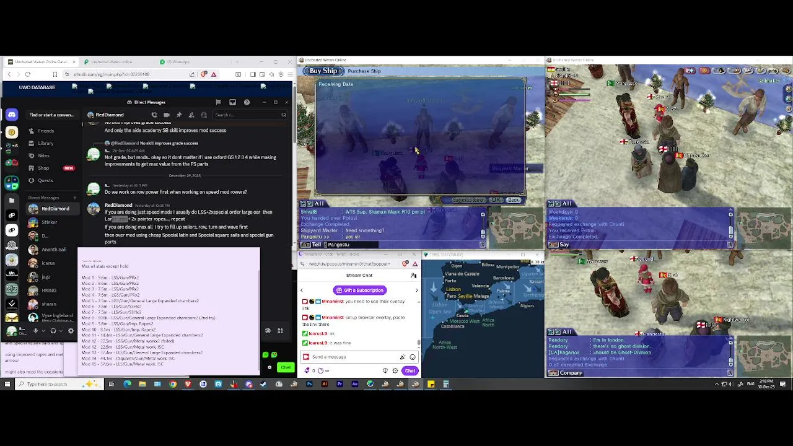Open Twitch chat settings gear
This screenshot has height=446, width=793.
pos(395,370)
